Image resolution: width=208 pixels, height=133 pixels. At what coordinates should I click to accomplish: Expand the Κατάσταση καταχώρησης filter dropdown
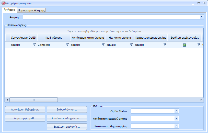tap(176, 118)
